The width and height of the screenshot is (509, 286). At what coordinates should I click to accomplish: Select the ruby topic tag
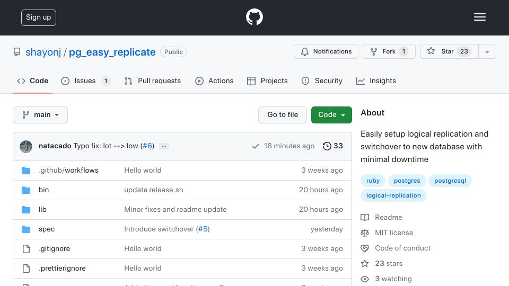click(373, 181)
